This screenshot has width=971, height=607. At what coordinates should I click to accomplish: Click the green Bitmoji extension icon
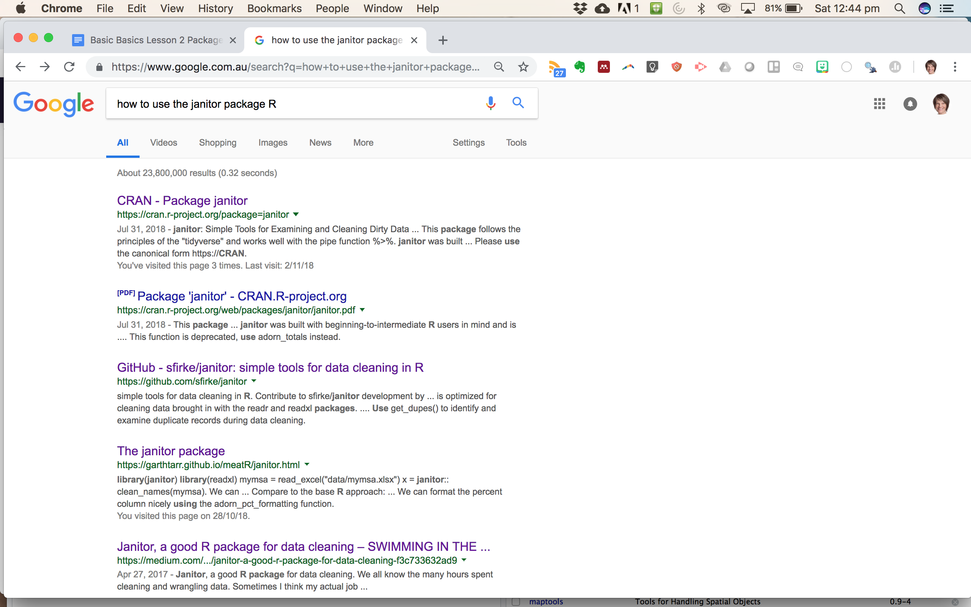pyautogui.click(x=822, y=67)
